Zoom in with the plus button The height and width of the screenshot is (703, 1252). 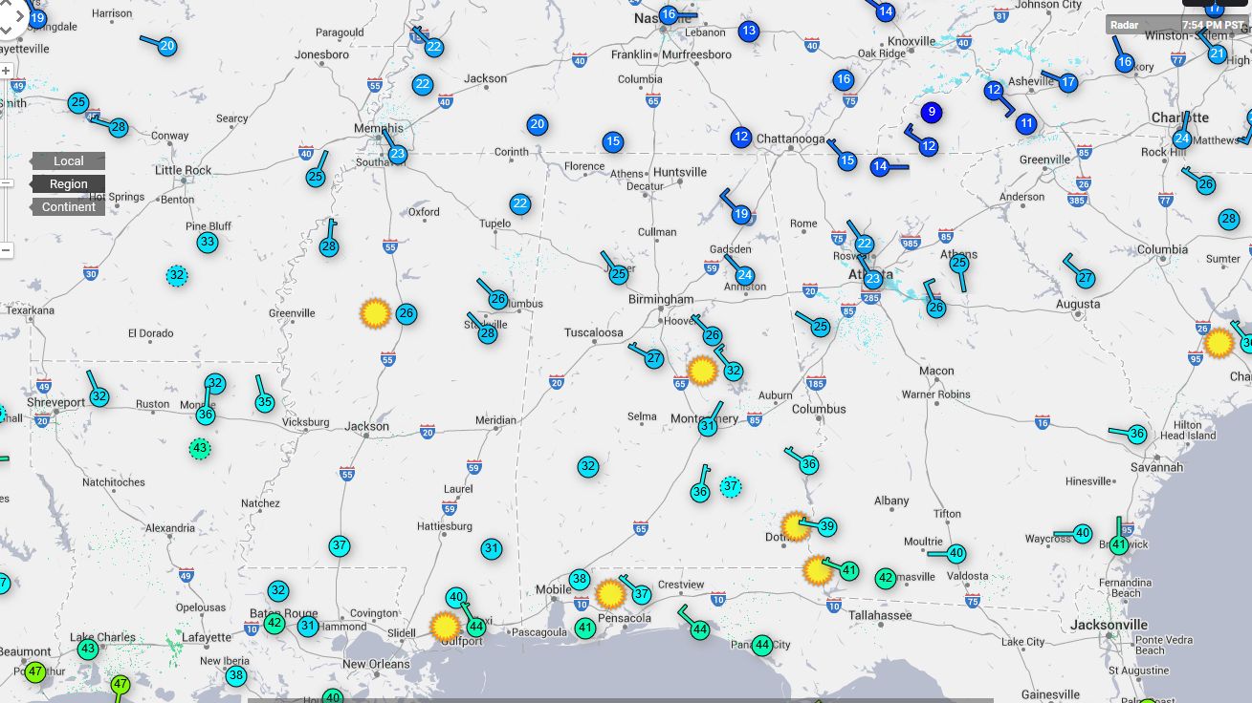pos(6,71)
